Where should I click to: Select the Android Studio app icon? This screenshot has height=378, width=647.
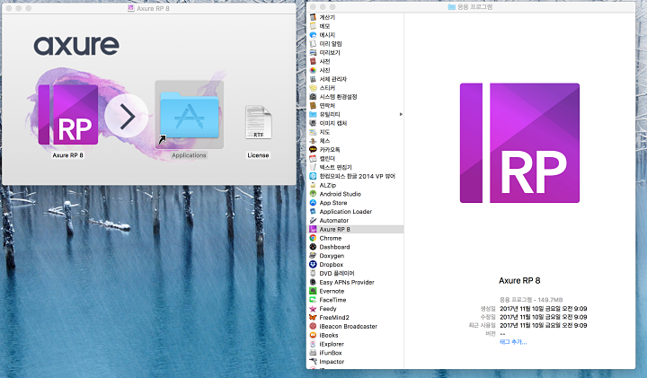click(313, 194)
